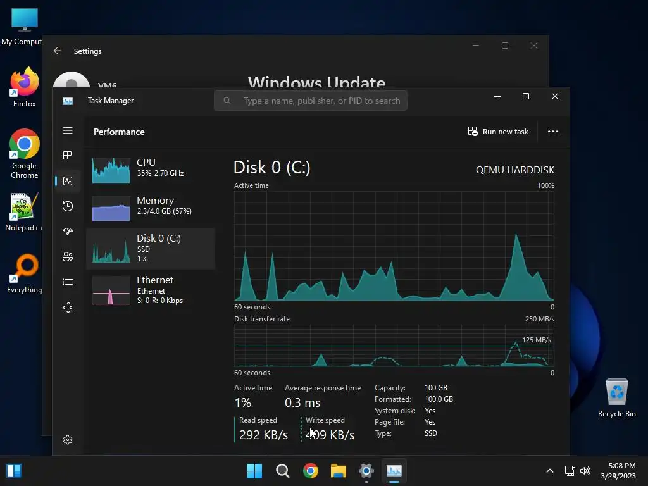The height and width of the screenshot is (486, 648).
Task: Open the Services page icon
Action: click(68, 308)
